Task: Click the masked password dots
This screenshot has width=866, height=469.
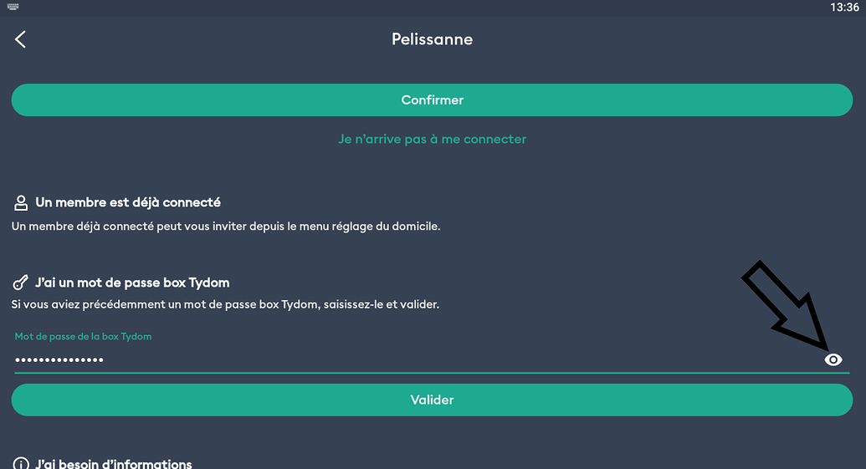Action: (59, 359)
